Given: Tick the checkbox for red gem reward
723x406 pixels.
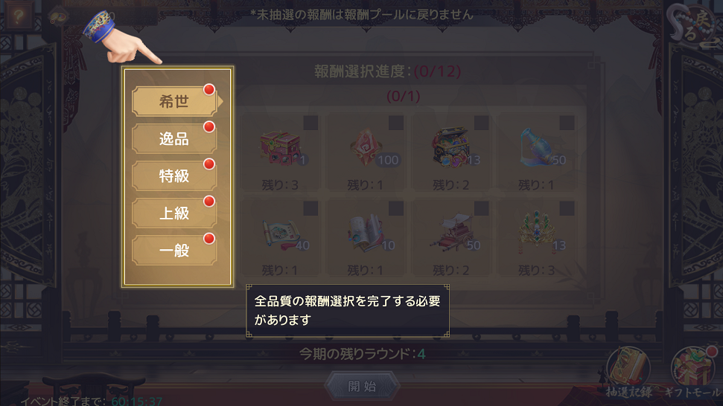Looking at the screenshot, I should point(396,123).
